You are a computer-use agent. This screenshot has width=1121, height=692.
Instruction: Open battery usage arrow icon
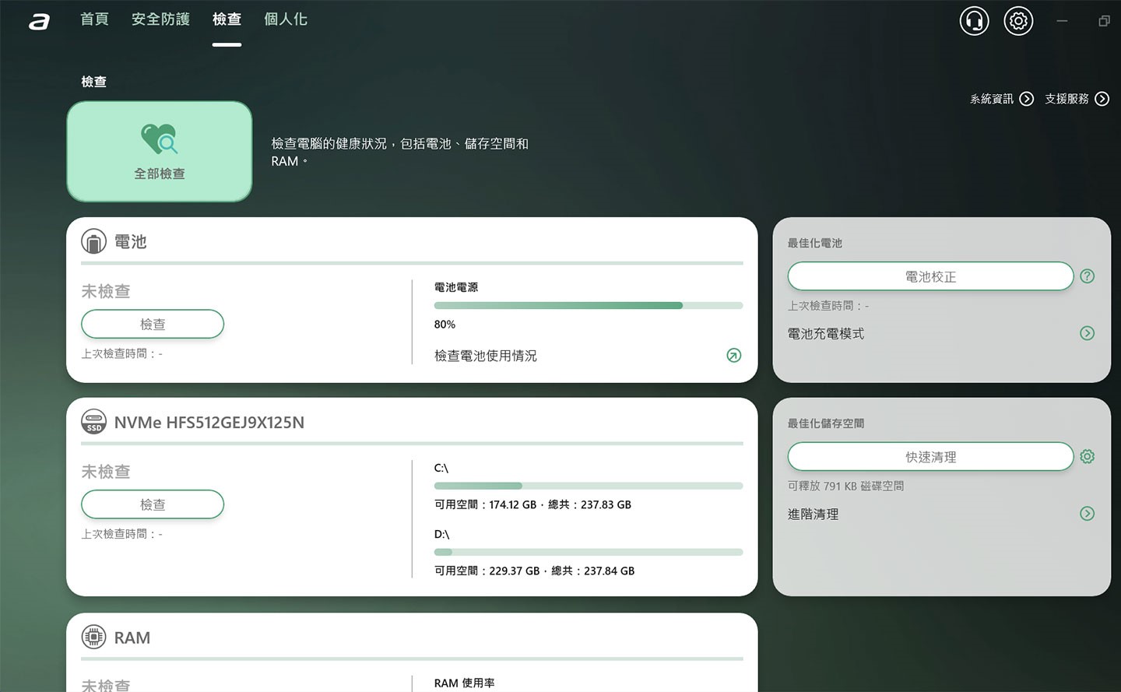(x=733, y=356)
